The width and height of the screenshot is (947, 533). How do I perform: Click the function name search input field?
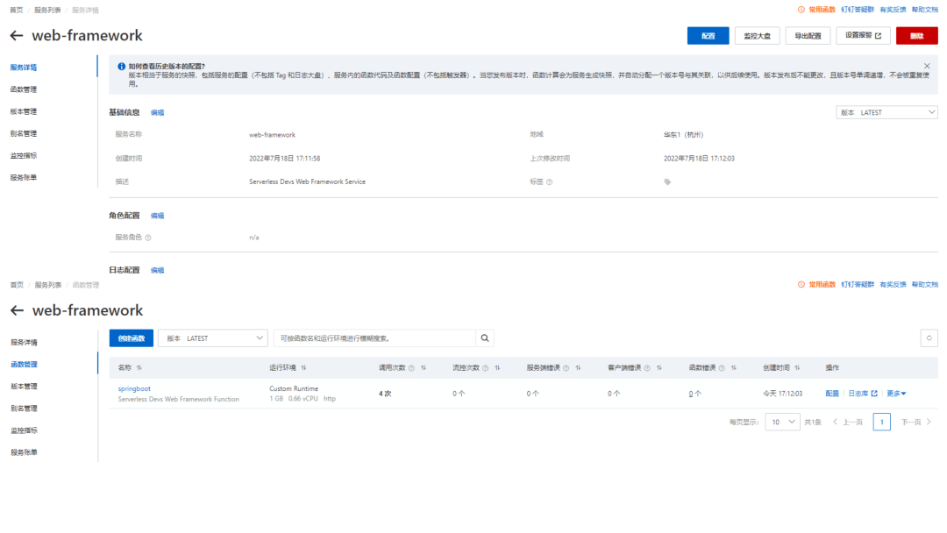point(375,338)
